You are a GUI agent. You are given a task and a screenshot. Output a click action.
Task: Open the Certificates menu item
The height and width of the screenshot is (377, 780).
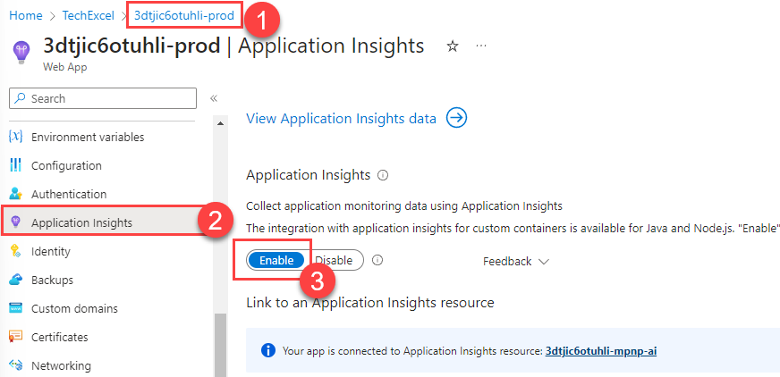60,338
